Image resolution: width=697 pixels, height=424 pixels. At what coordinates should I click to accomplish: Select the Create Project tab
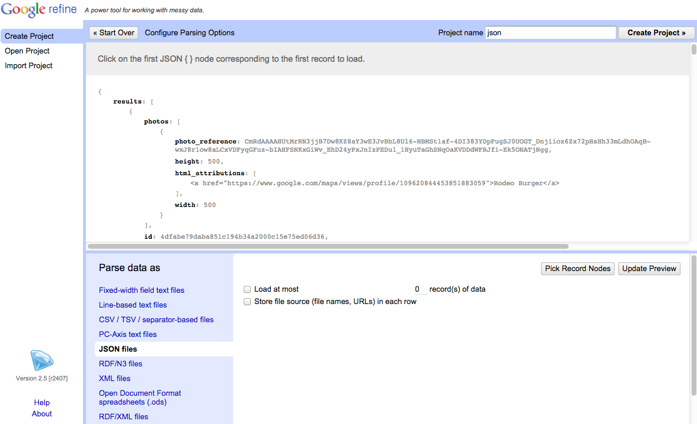pyautogui.click(x=29, y=36)
